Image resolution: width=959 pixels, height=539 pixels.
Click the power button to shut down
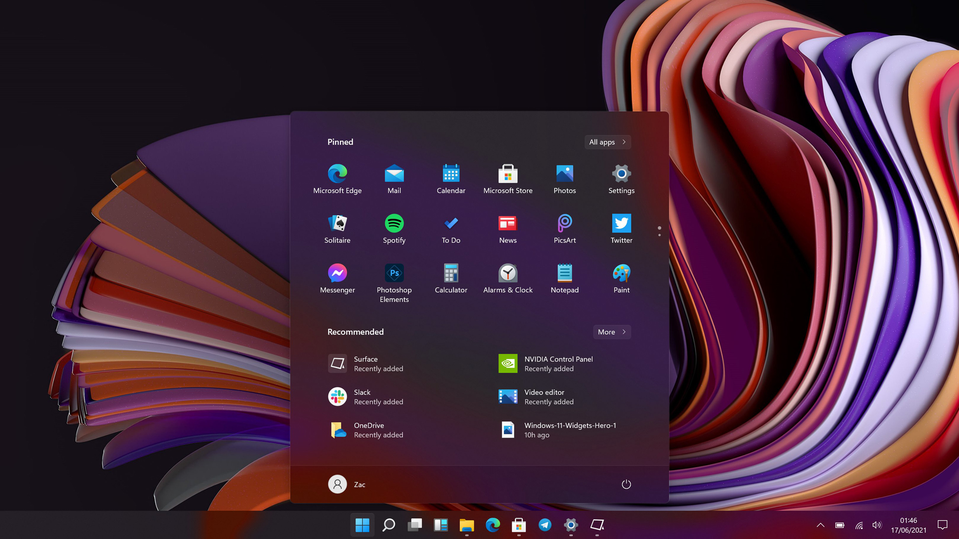pyautogui.click(x=626, y=484)
